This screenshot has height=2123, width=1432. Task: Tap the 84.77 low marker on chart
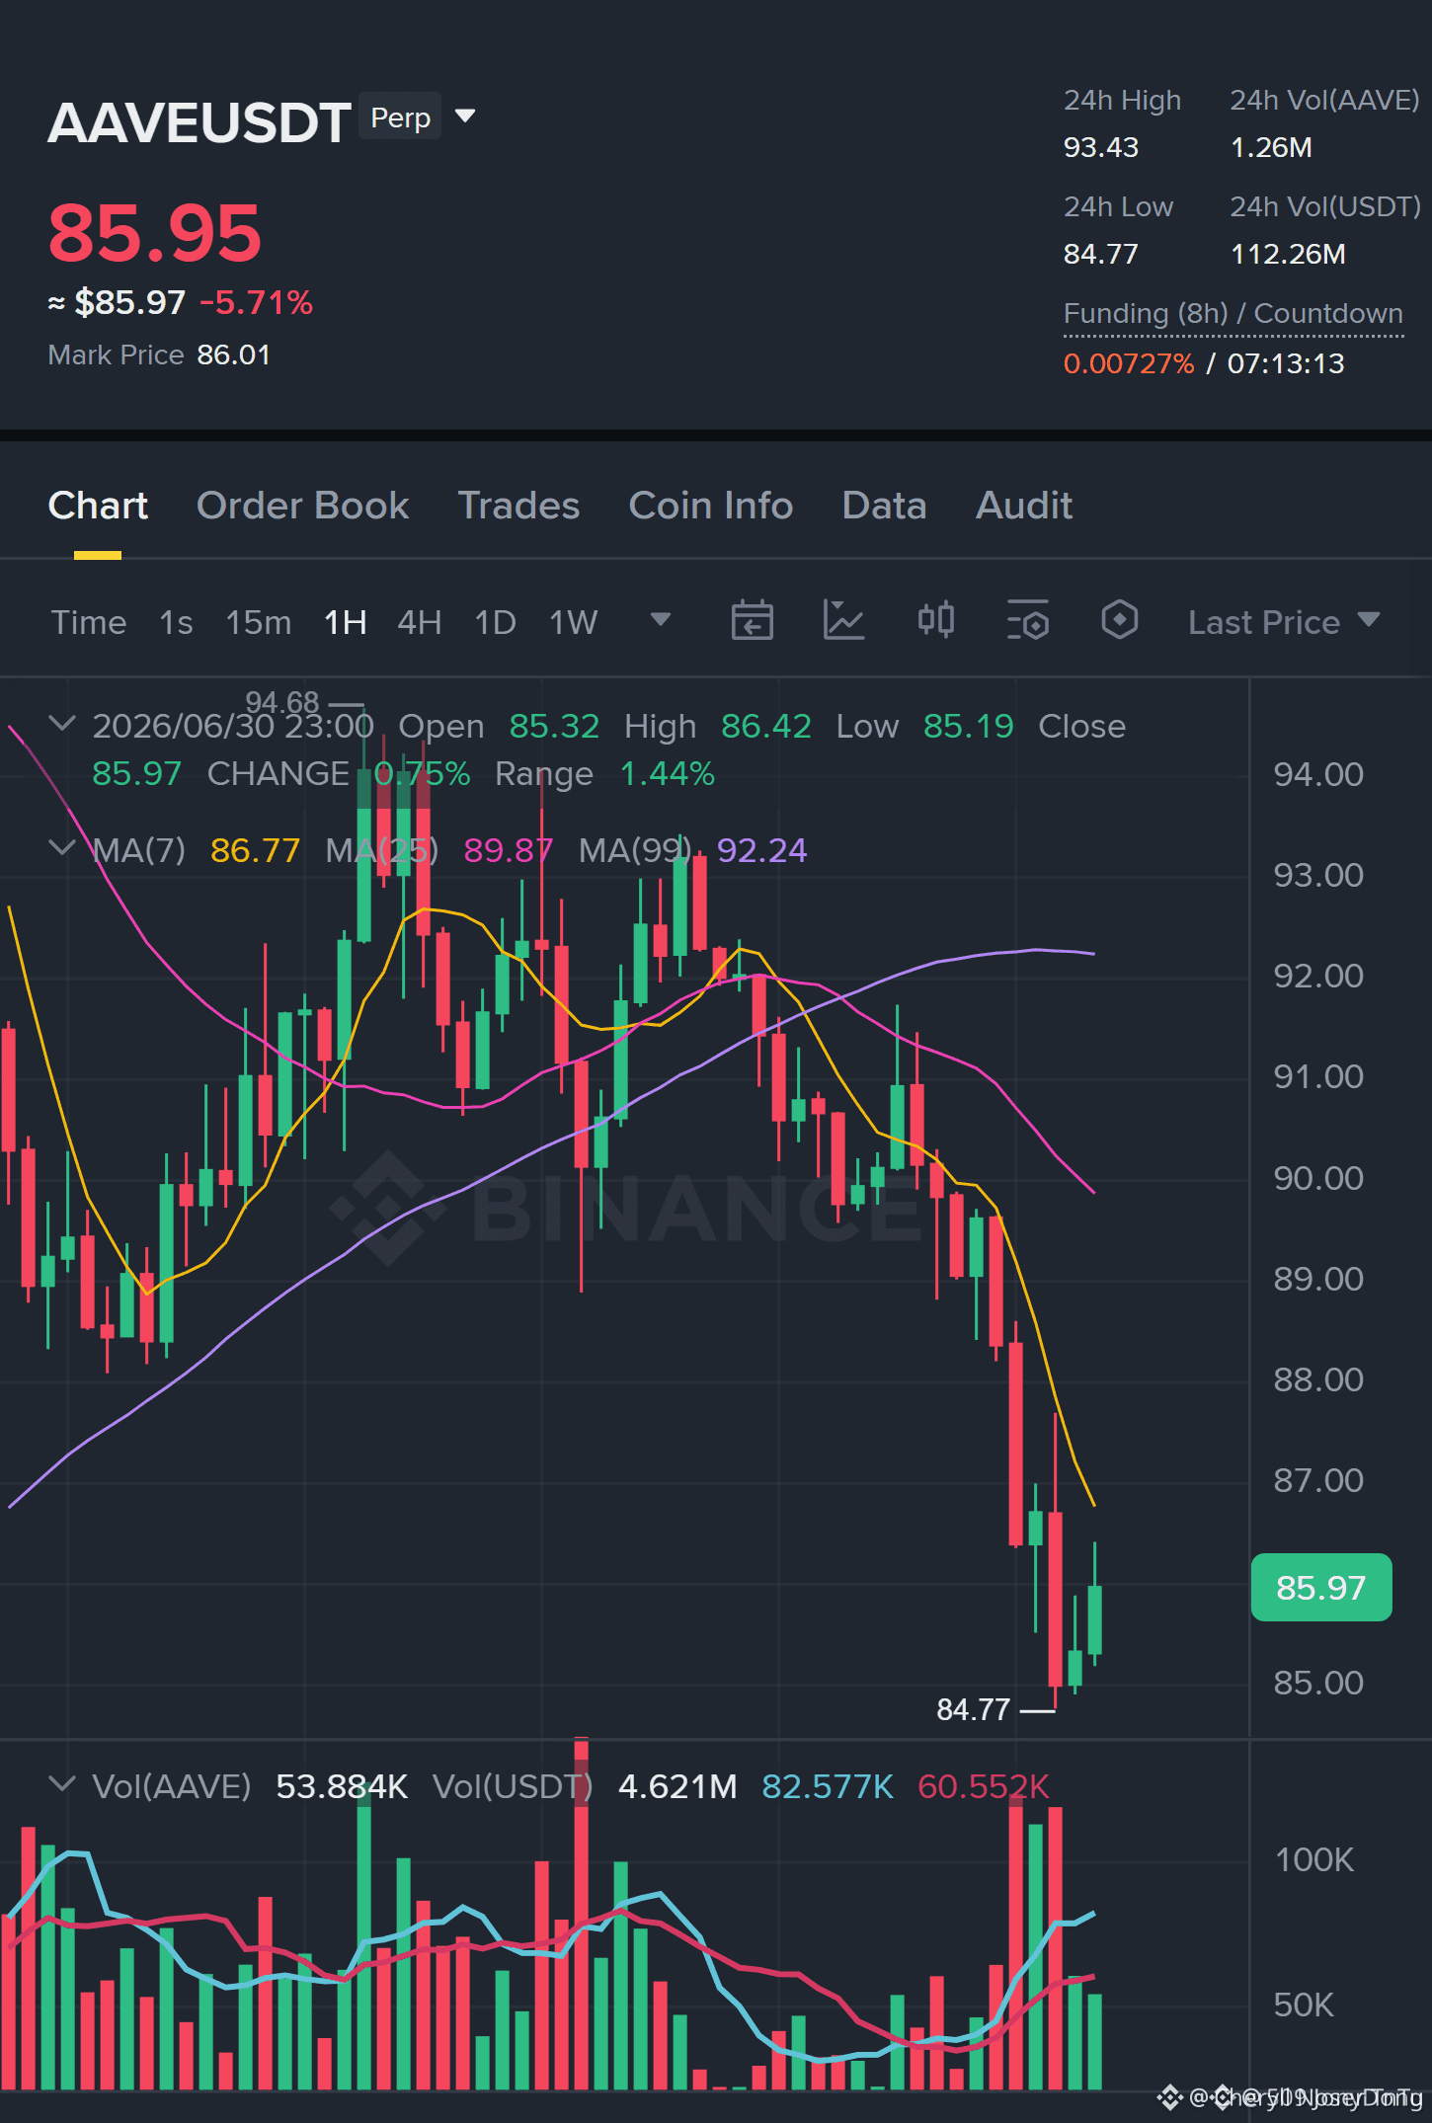click(x=973, y=1709)
